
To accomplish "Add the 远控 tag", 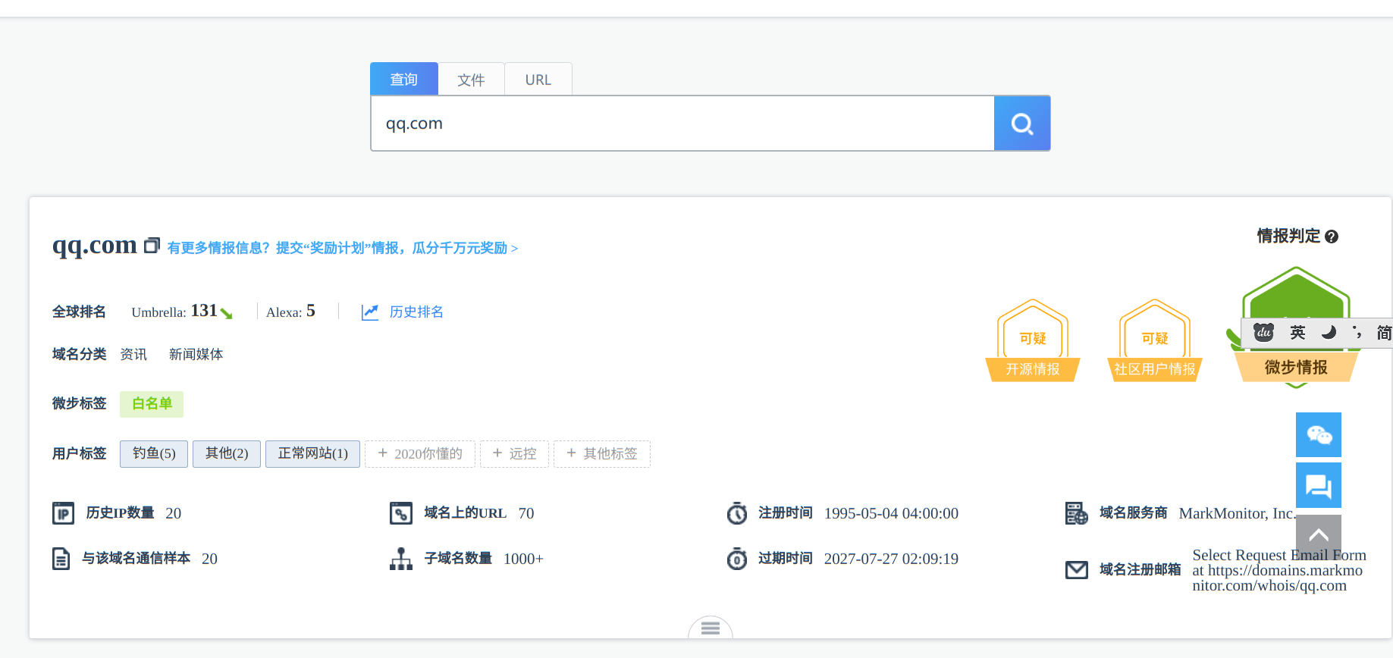I will click(x=514, y=453).
